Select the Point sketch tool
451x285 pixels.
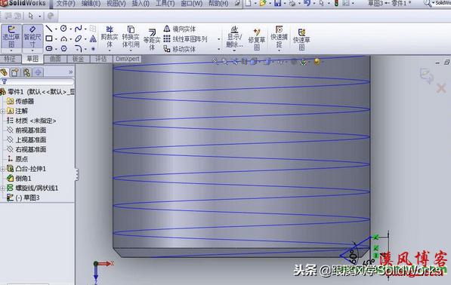[93, 49]
